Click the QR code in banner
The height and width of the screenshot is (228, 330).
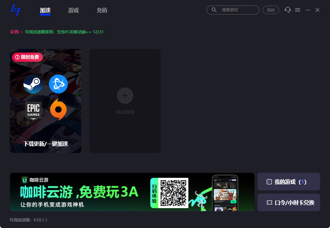174,193
